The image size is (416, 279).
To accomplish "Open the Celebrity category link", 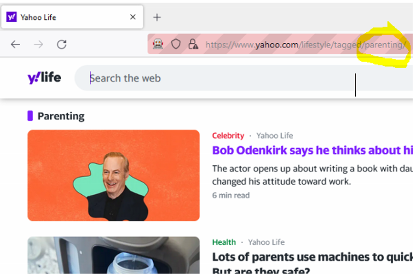I will (228, 135).
